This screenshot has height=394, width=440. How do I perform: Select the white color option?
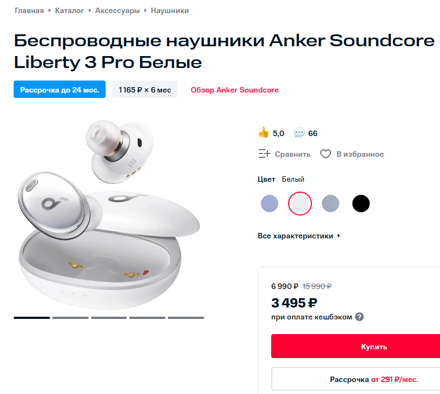click(300, 204)
